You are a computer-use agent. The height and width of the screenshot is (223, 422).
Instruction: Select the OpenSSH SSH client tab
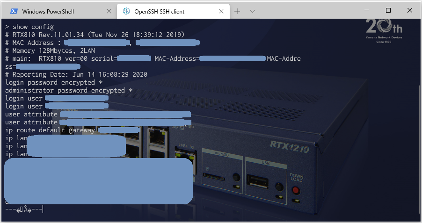coord(173,11)
